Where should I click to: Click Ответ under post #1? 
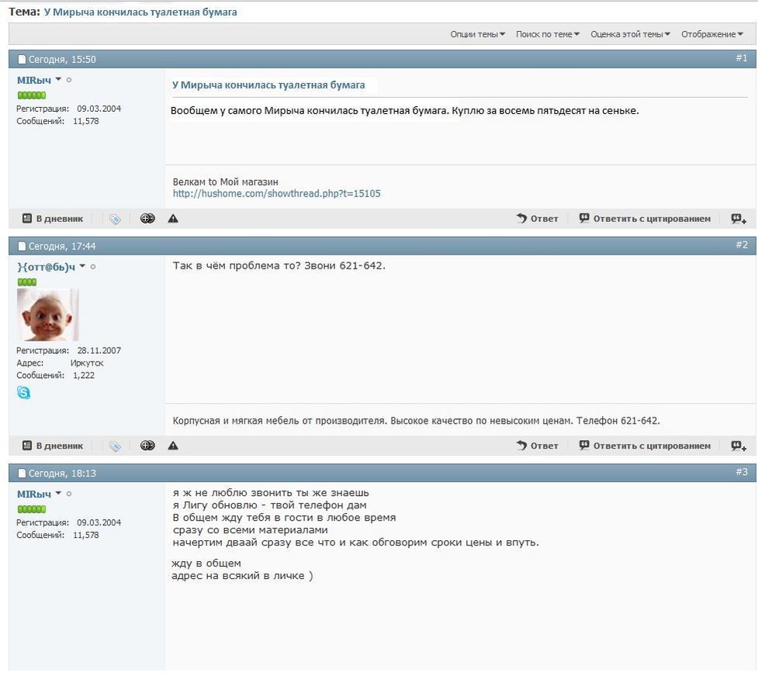pos(537,219)
